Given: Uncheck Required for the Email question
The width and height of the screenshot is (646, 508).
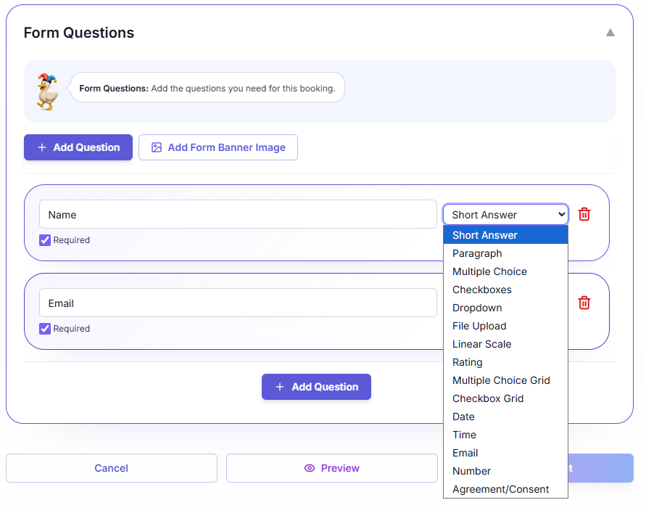Looking at the screenshot, I should (x=45, y=329).
